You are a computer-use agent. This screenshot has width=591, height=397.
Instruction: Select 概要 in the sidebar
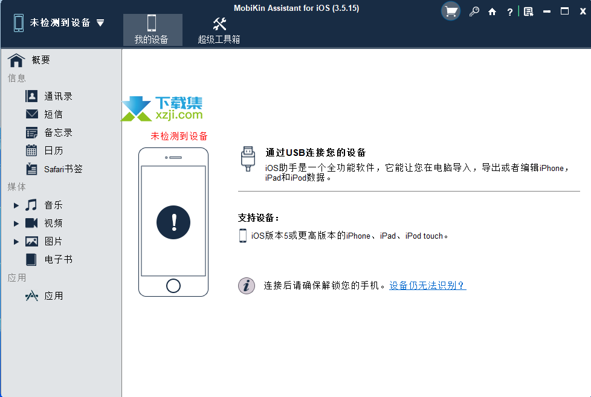(40, 60)
